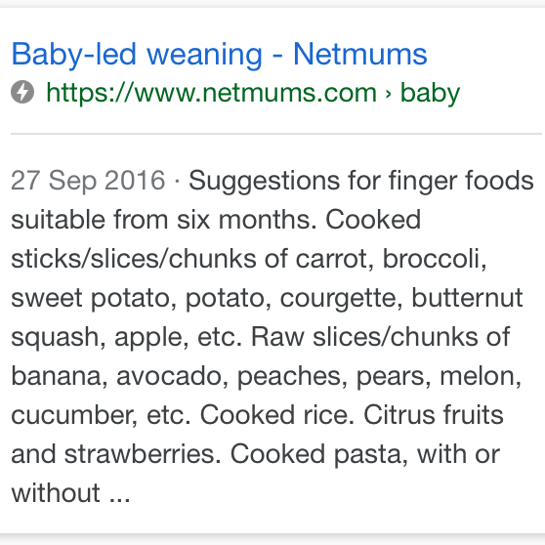Click 'Raw slices/chunks of' text
This screenshot has width=545, height=545.
point(381,337)
